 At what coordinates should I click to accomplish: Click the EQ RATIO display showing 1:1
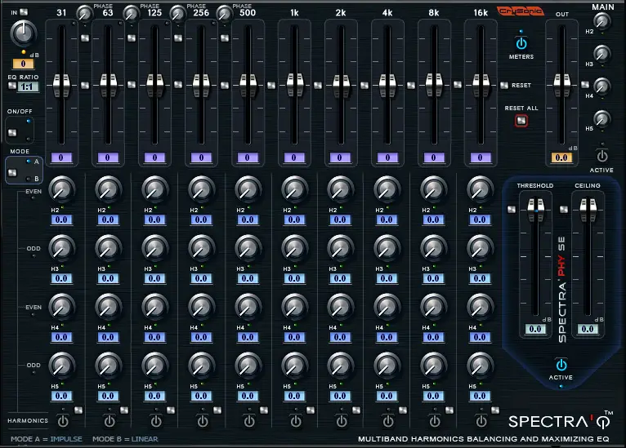click(x=28, y=86)
